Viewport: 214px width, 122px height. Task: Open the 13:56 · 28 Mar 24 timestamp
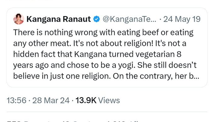coord(38,100)
